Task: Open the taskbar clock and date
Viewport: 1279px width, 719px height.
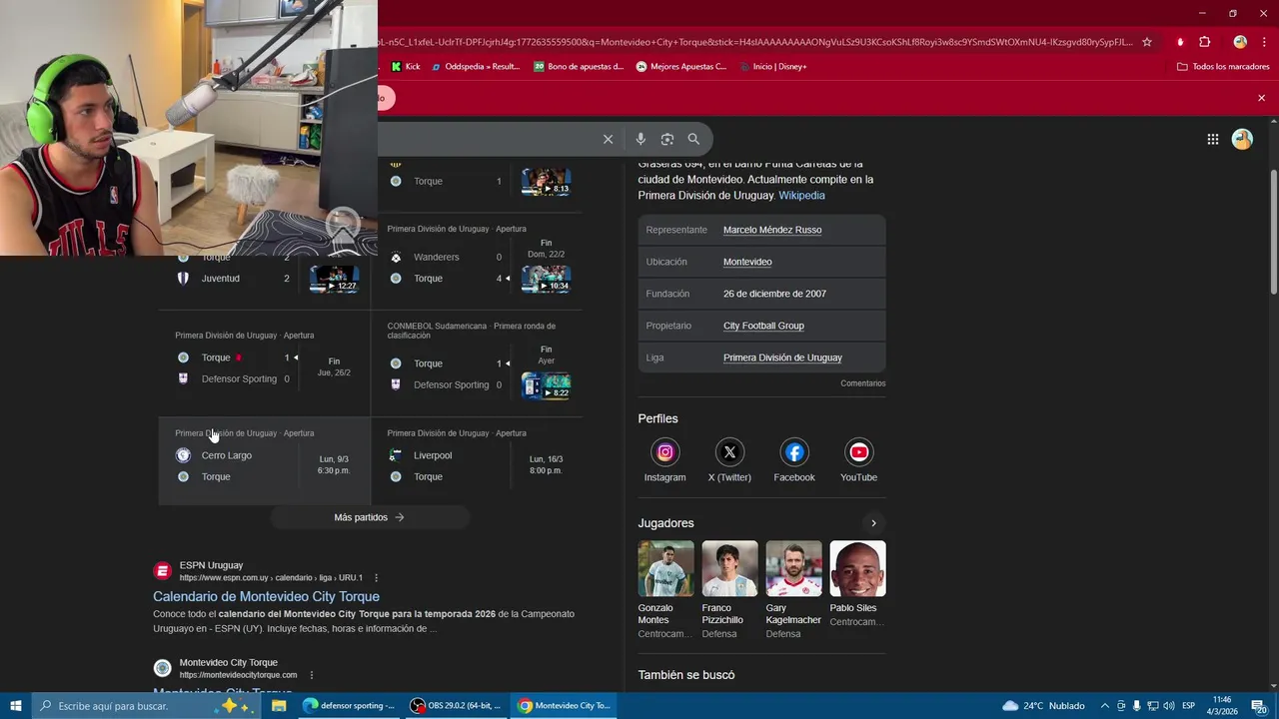Action: pyautogui.click(x=1221, y=706)
